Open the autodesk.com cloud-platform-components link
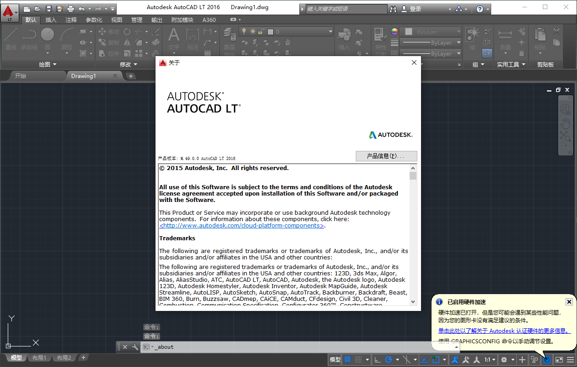 point(241,225)
